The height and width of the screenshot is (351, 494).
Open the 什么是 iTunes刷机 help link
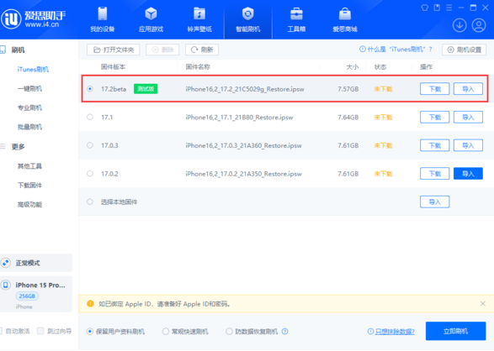tap(396, 50)
